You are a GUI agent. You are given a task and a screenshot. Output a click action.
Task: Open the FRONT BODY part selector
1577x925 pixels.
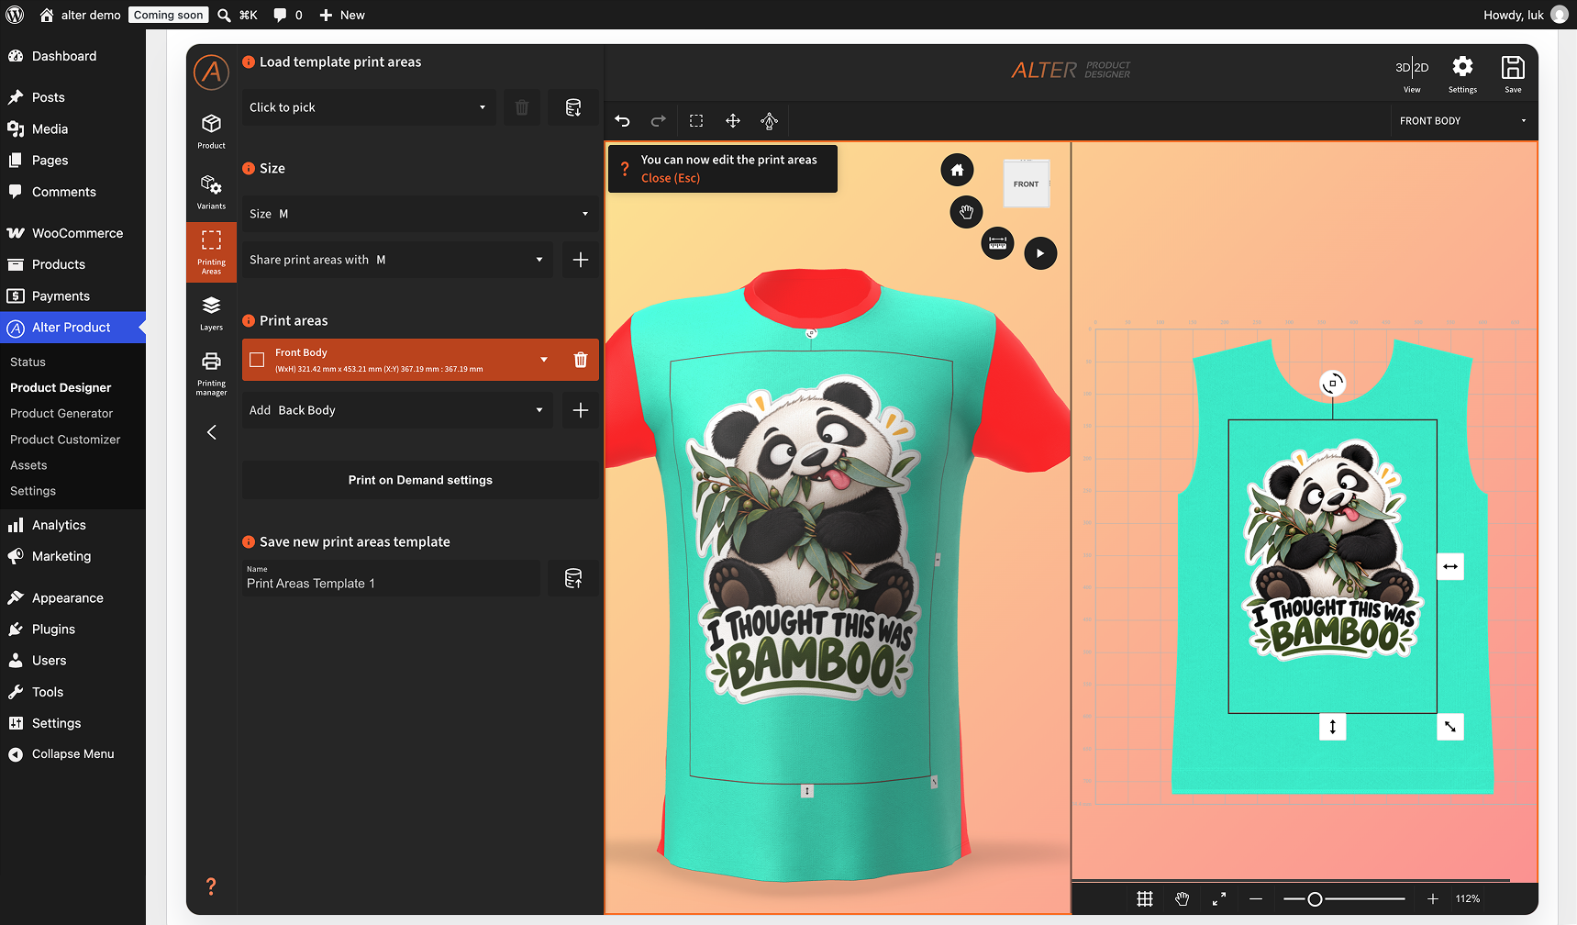tap(1463, 121)
